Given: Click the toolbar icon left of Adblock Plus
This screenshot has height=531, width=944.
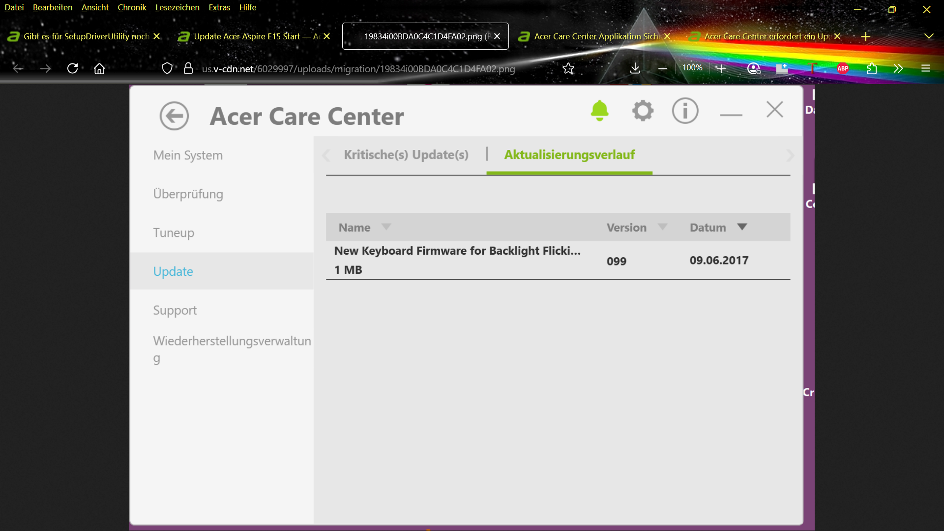Looking at the screenshot, I should pos(812,68).
